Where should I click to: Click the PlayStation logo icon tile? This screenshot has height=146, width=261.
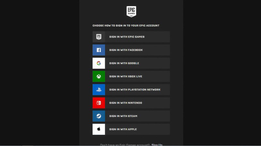point(99,90)
